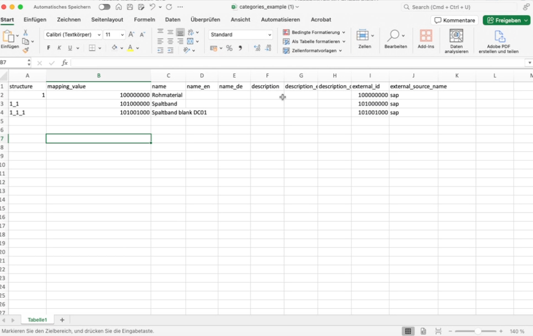Adjust the zoom slider handle

click(x=478, y=331)
